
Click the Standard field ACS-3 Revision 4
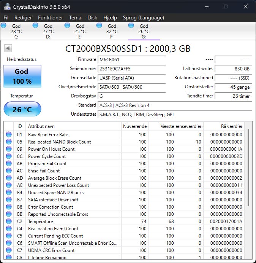(175, 105)
